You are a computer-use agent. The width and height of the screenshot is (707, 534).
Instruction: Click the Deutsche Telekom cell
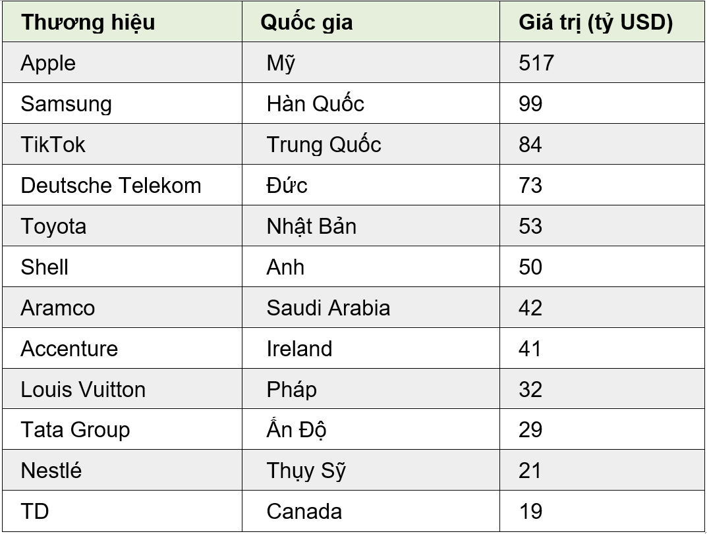click(x=111, y=186)
